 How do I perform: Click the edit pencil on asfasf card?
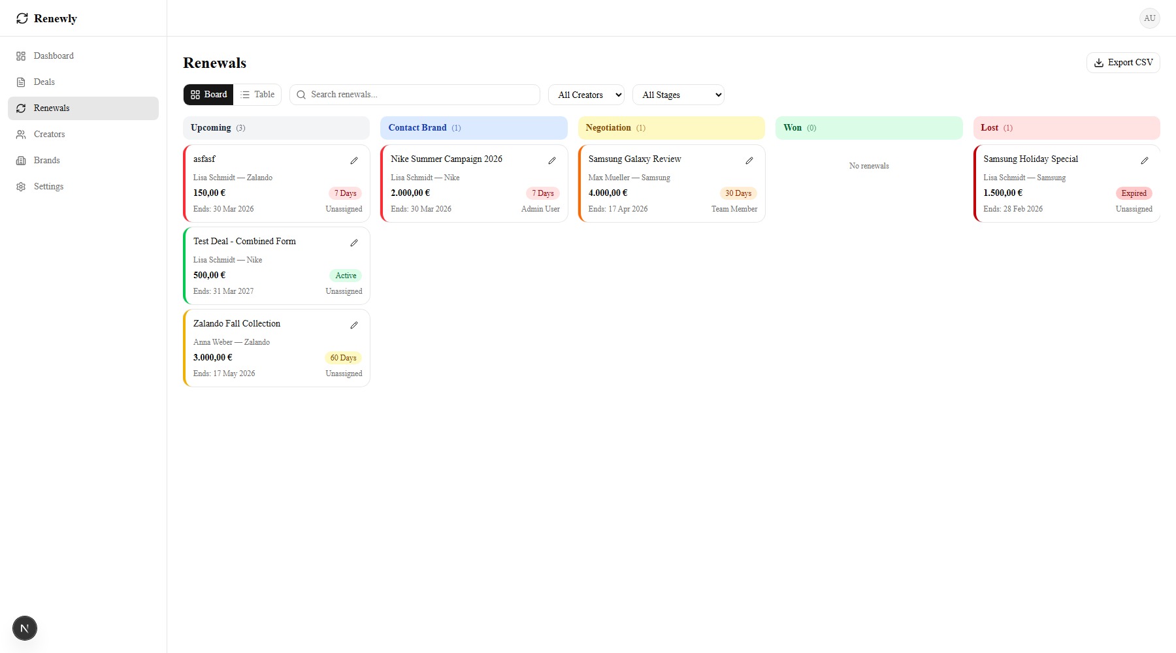[354, 161]
